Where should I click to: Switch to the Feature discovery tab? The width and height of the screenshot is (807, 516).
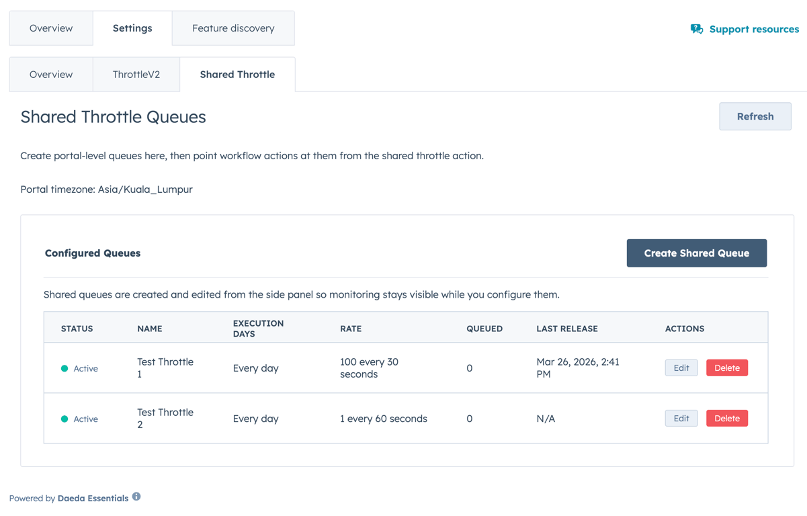pyautogui.click(x=233, y=28)
